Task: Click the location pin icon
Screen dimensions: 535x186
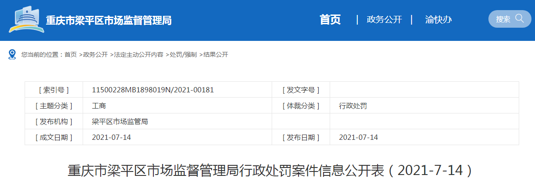Action: (12, 55)
